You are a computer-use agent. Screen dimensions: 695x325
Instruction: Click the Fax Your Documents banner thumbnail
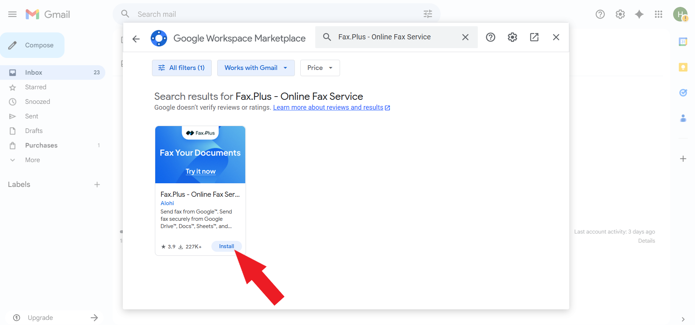point(200,154)
